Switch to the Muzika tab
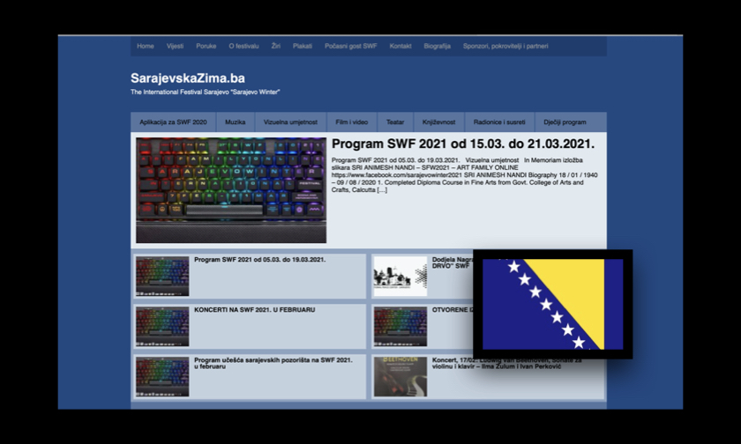The image size is (741, 444). click(235, 122)
